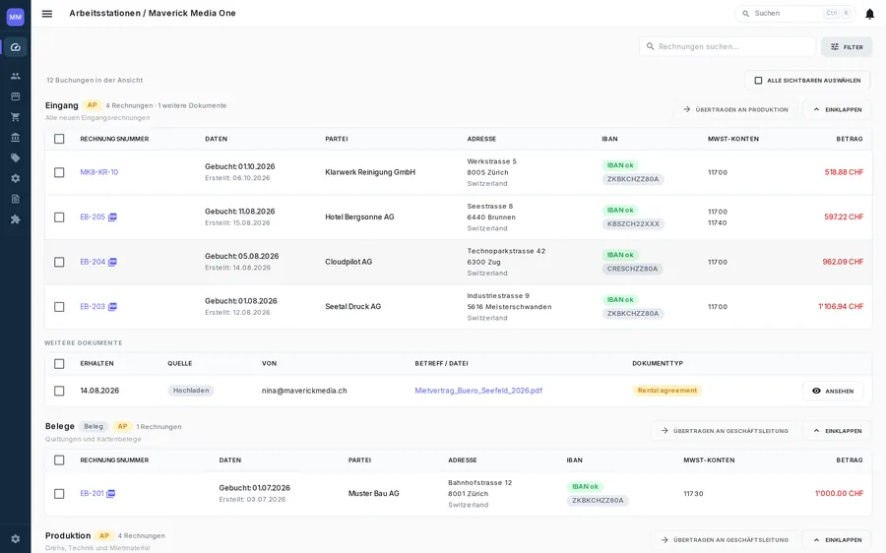Click the breadcrumb Arbeitsstationen / Maverick Media One
This screenshot has width=886, height=553.
coord(153,13)
